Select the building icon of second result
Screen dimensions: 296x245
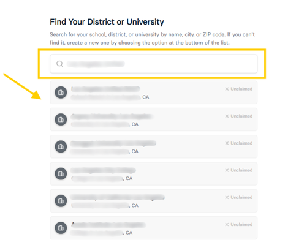(61, 119)
